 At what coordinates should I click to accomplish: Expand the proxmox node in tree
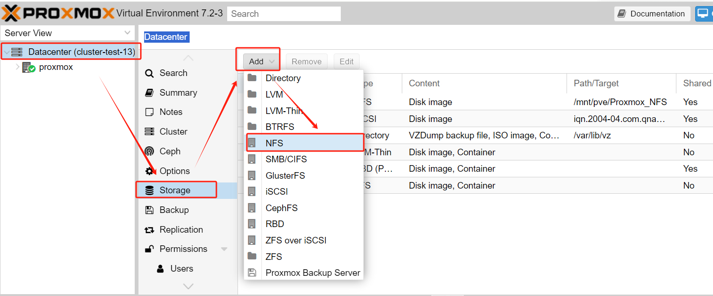pos(18,67)
